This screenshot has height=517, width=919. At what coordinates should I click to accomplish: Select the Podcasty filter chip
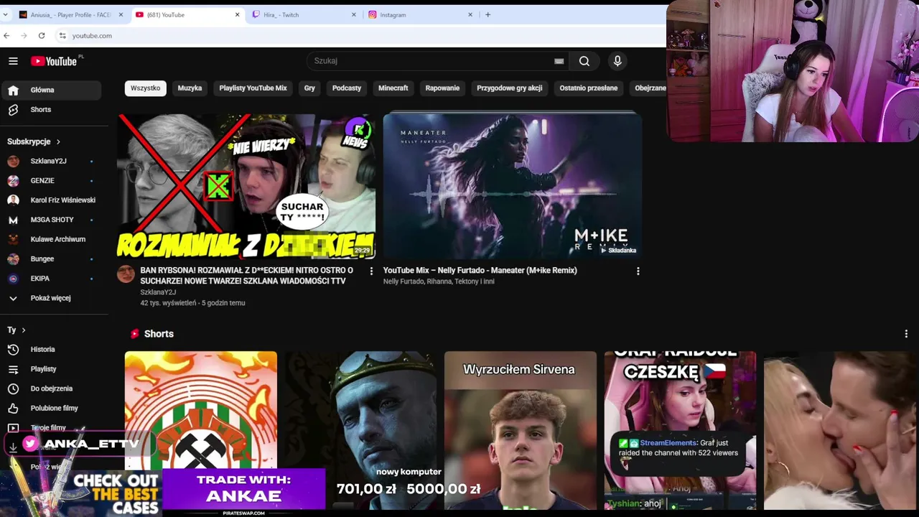347,88
